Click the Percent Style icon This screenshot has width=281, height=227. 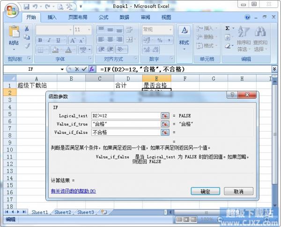coord(160,40)
